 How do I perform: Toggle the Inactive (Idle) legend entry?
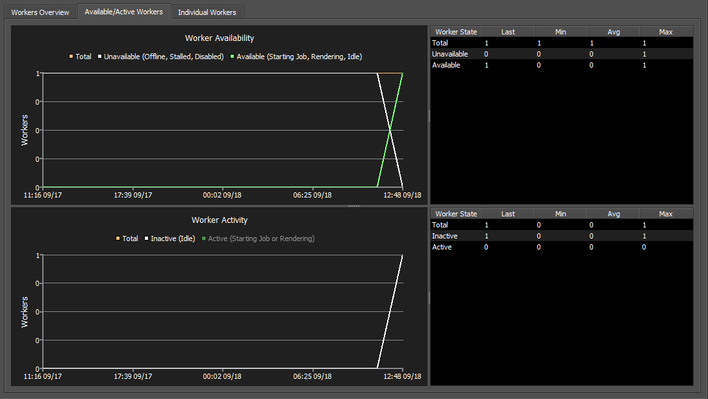tap(173, 238)
